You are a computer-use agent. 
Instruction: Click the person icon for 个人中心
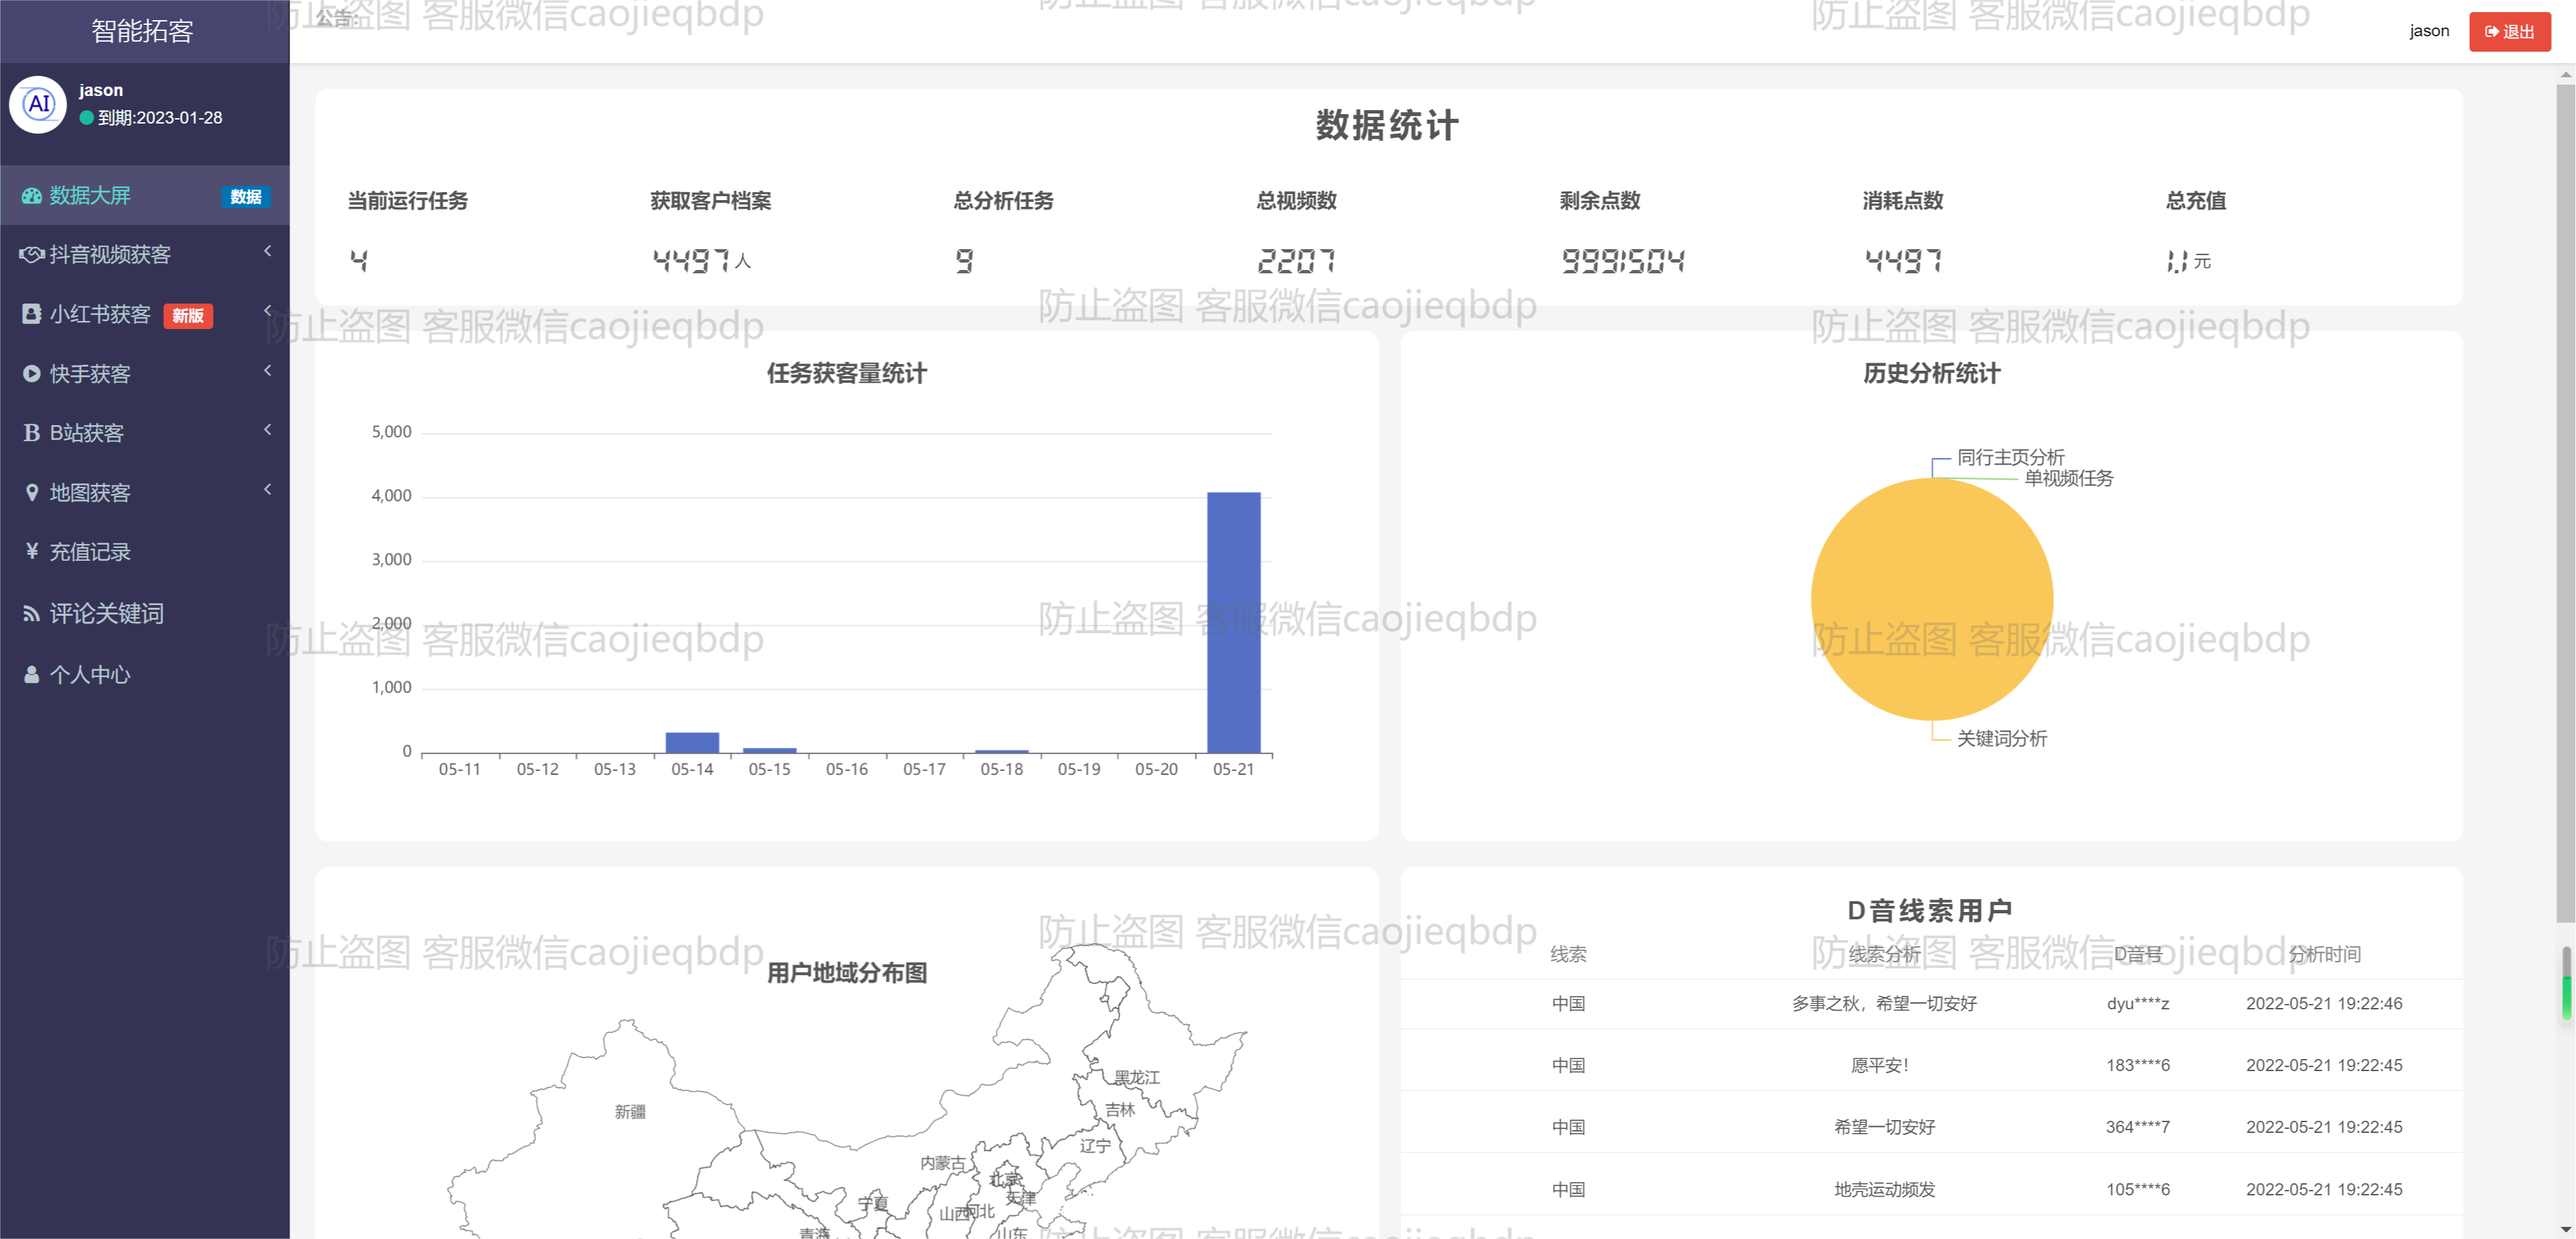pos(32,675)
